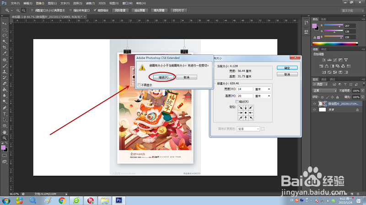Screen dimensions: 366x205
Task: Click the 继续(P) button
Action: click(x=163, y=77)
